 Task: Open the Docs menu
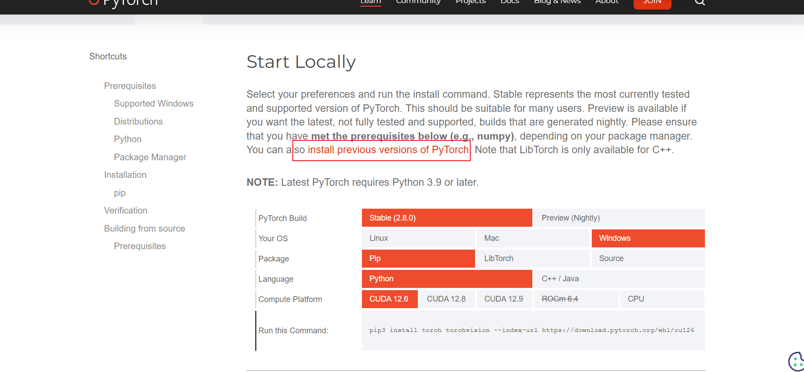(509, 2)
